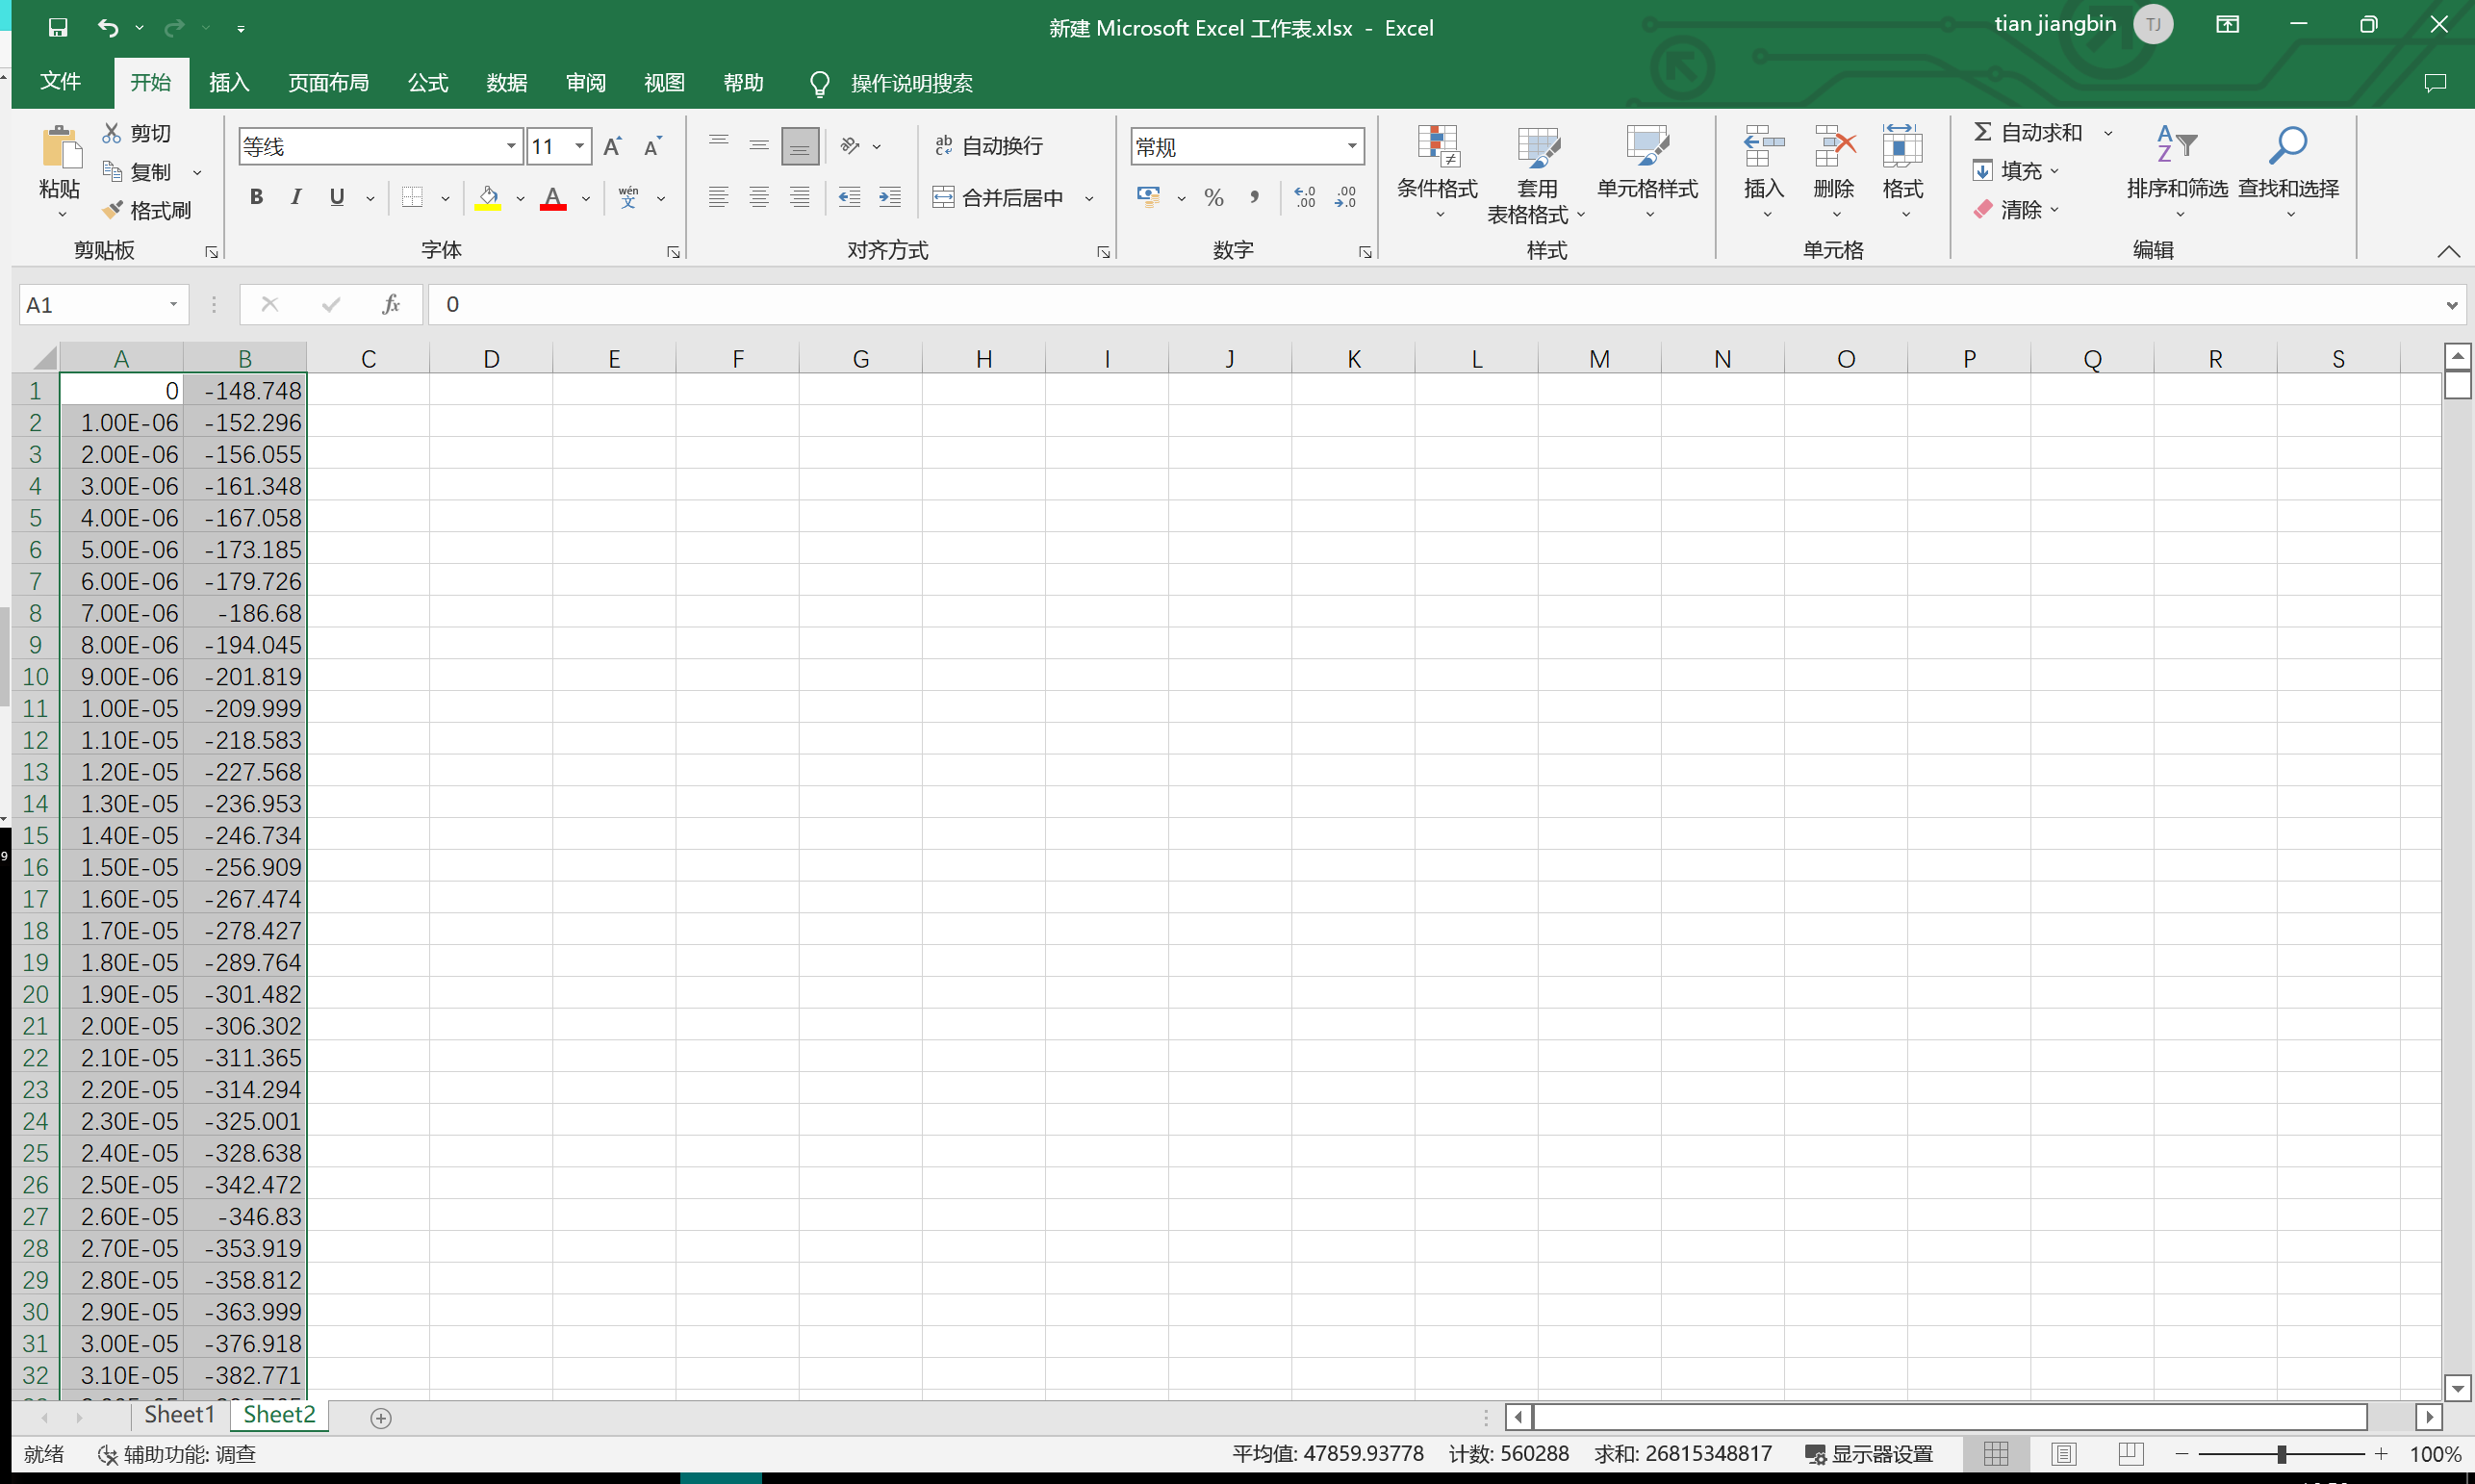The image size is (2475, 1484).
Task: Toggle center horizontal alignment
Action: tap(758, 197)
